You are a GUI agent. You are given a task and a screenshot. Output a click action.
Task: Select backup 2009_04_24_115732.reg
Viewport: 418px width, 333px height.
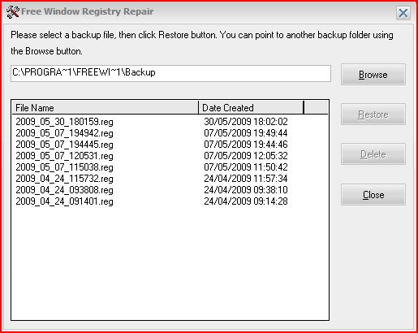point(64,179)
